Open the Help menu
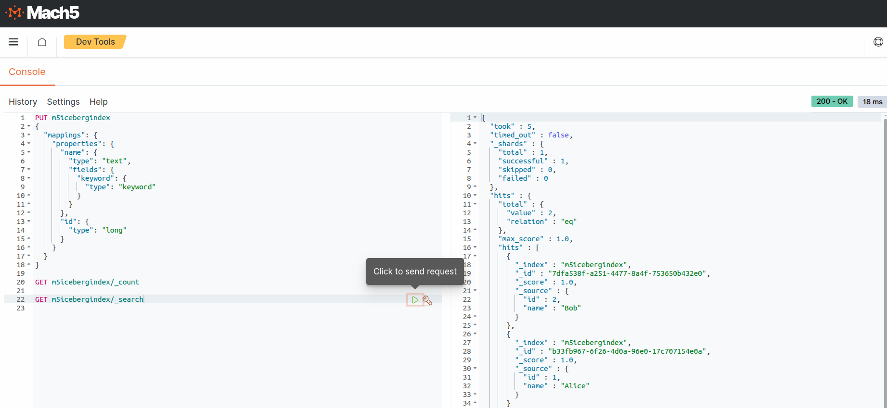 pyautogui.click(x=98, y=102)
